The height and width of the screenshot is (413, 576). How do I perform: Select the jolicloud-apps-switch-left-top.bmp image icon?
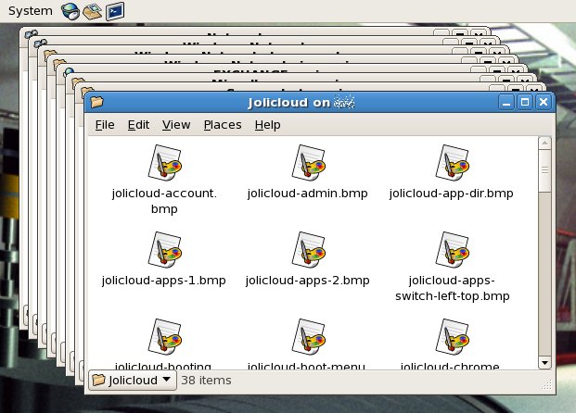(453, 249)
